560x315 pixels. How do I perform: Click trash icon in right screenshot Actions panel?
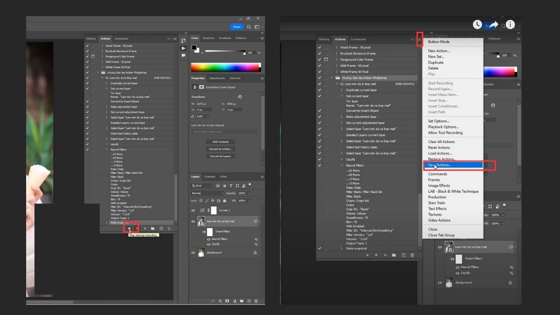pyautogui.click(x=412, y=255)
